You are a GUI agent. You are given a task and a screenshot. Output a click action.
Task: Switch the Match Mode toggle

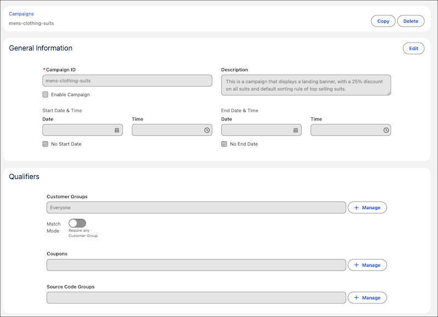coord(77,223)
